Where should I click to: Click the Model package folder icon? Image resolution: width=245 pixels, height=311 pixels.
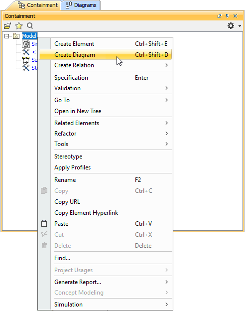click(16, 36)
